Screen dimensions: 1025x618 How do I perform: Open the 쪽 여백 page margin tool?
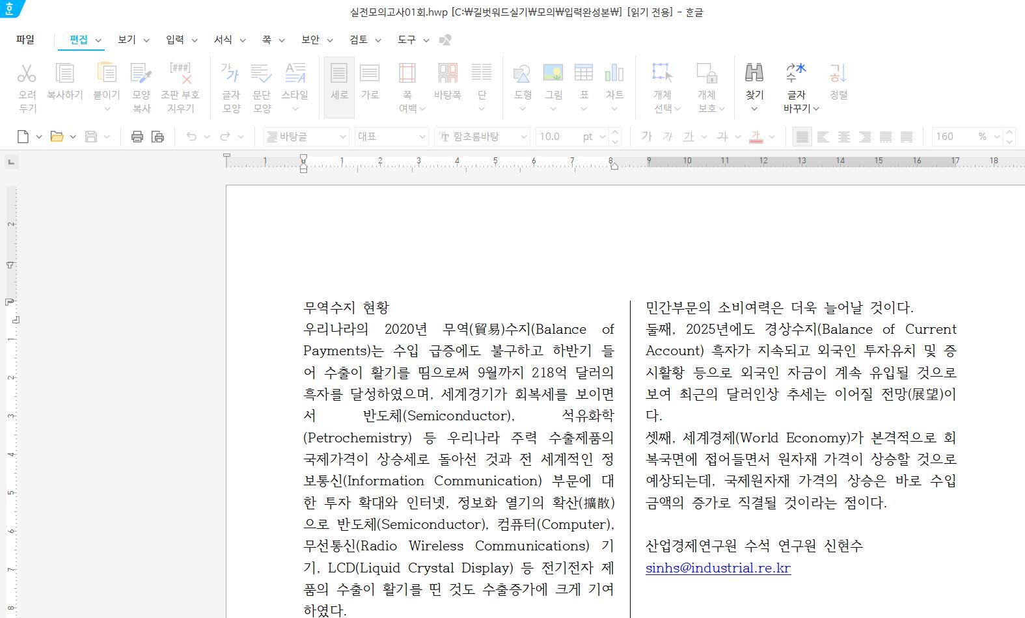tap(407, 73)
